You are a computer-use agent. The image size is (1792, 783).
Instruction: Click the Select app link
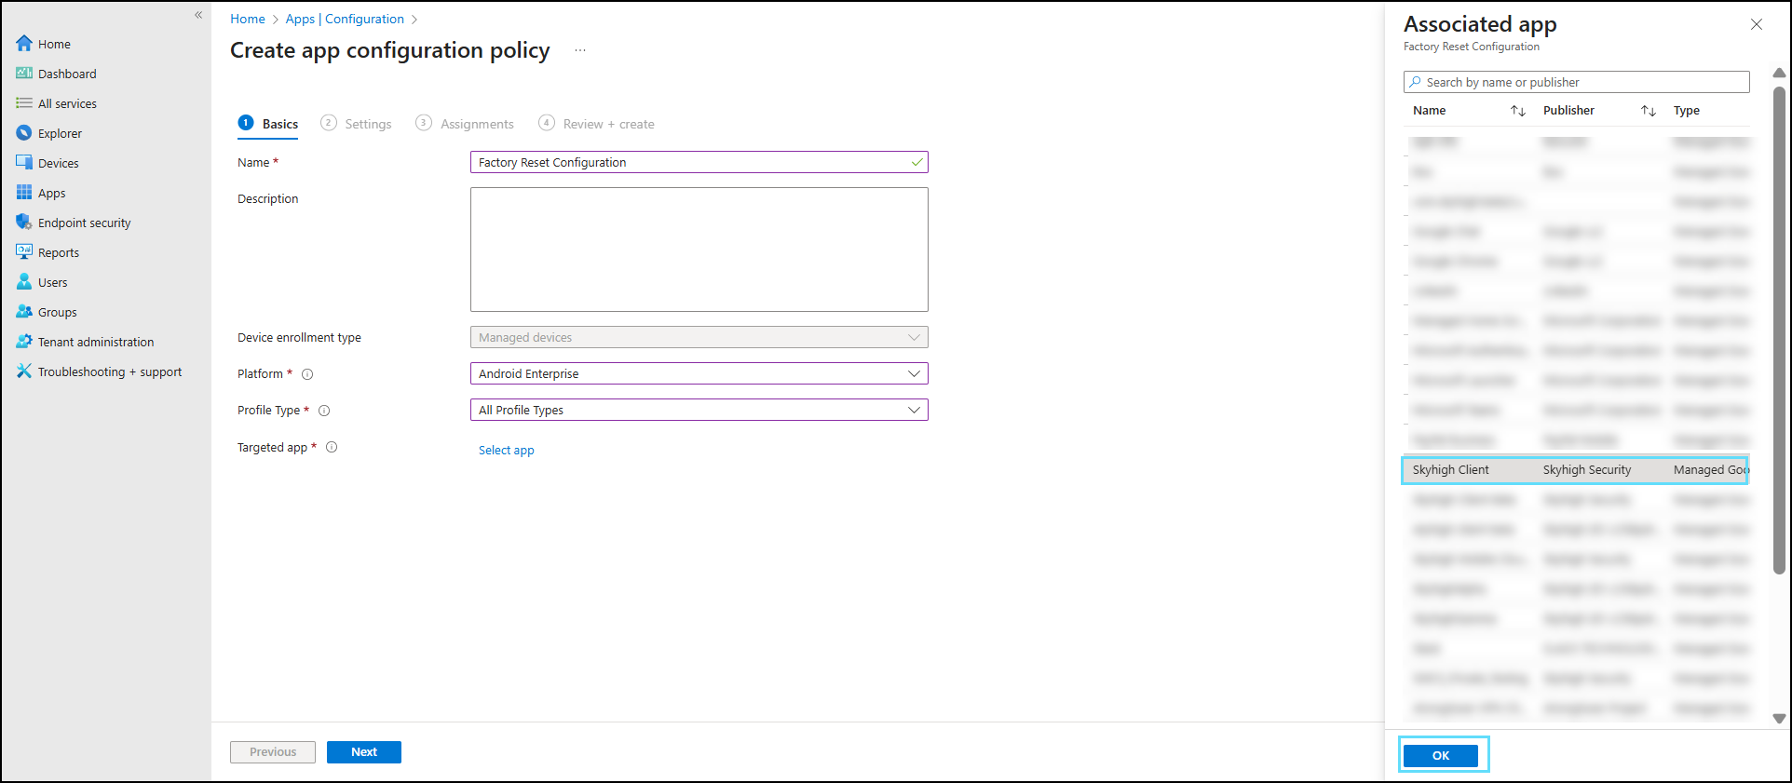(506, 451)
